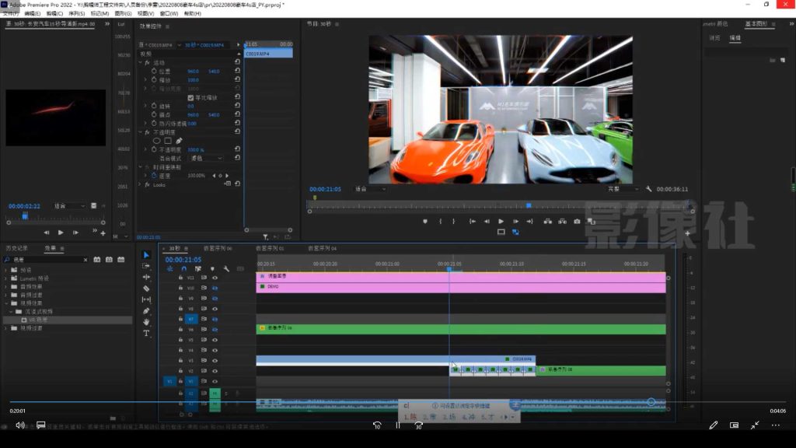Toggle V10 track visibility eye

215,288
